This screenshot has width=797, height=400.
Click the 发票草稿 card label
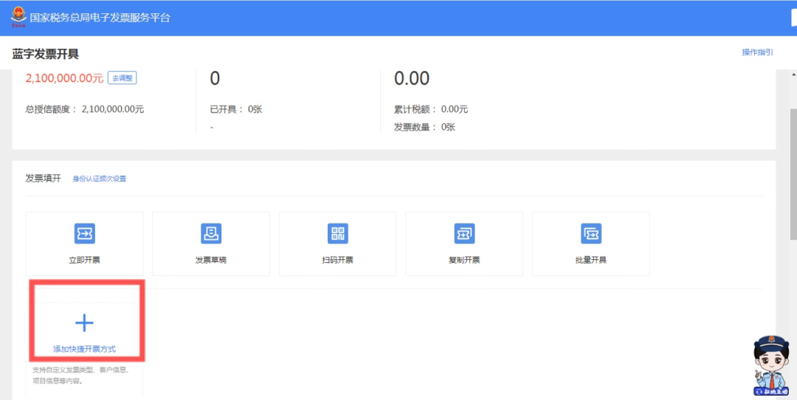pyautogui.click(x=211, y=261)
